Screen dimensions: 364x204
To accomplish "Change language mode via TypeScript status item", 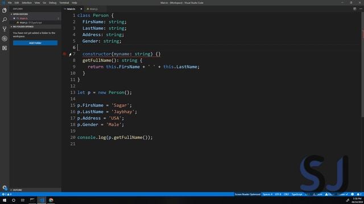I will click(297, 194).
